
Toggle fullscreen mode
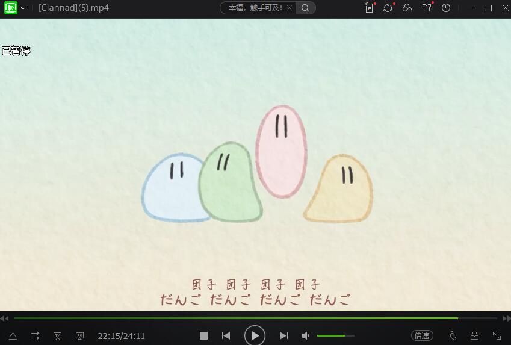(x=497, y=336)
